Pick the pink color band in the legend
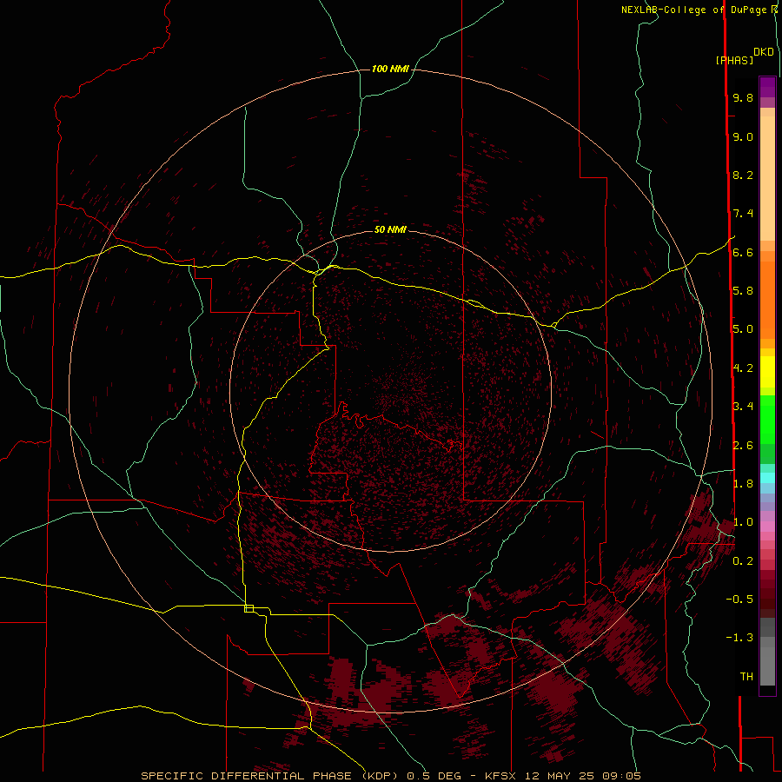The width and height of the screenshot is (782, 782). tap(767, 527)
